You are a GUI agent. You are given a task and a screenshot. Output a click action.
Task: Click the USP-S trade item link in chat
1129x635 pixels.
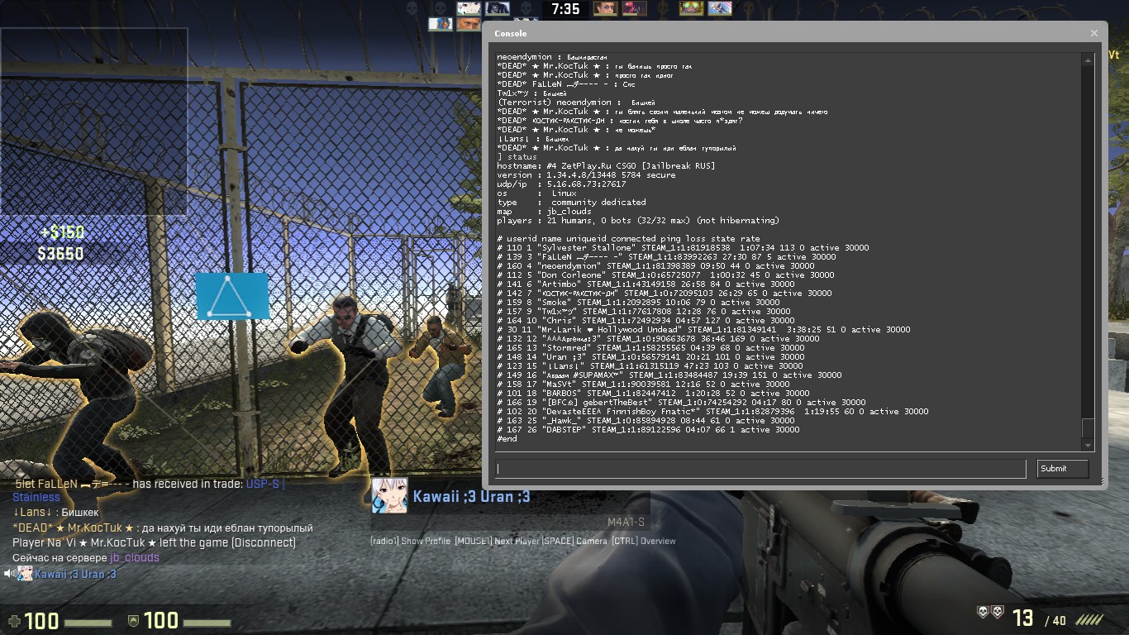[262, 484]
